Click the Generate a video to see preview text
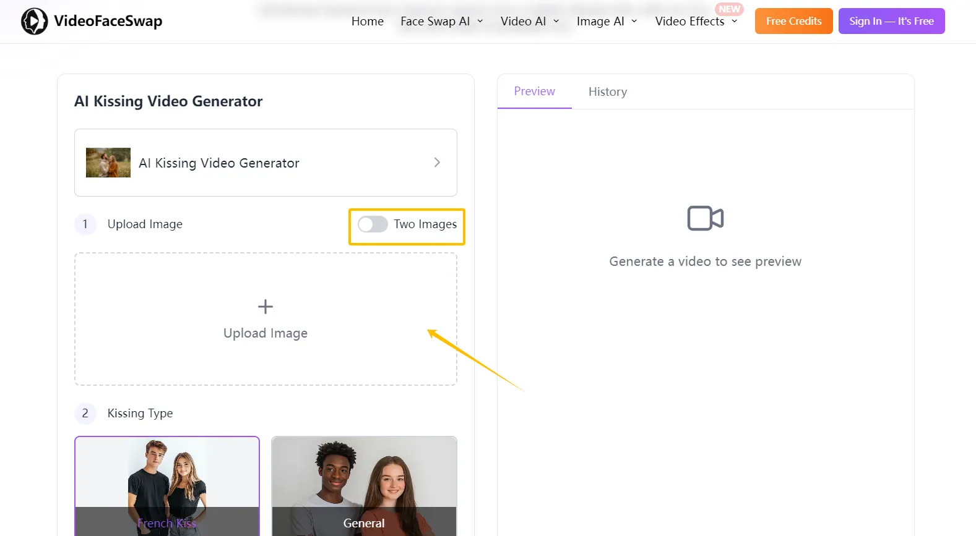976x536 pixels. (705, 262)
